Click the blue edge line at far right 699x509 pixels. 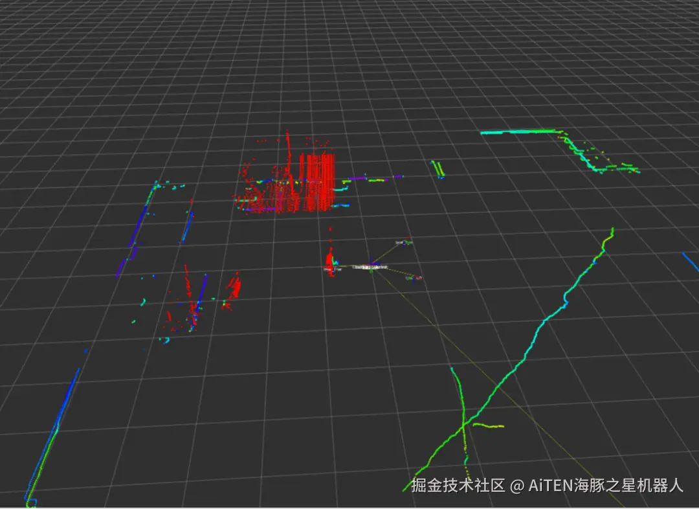click(x=691, y=262)
